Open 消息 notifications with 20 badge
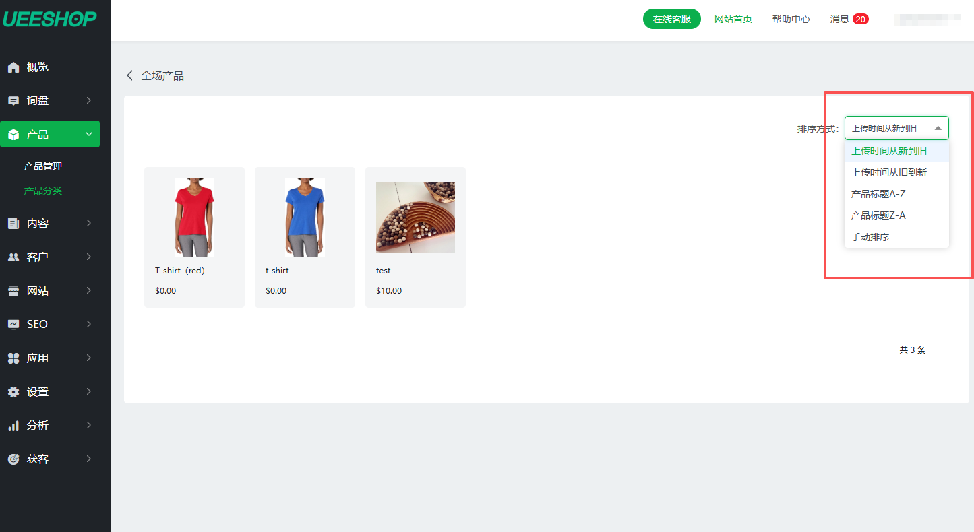Viewport: 974px width, 532px height. [849, 19]
